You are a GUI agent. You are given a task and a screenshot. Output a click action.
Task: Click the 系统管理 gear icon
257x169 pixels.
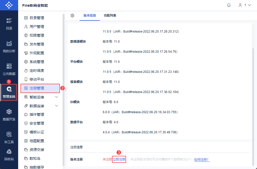(x=26, y=62)
